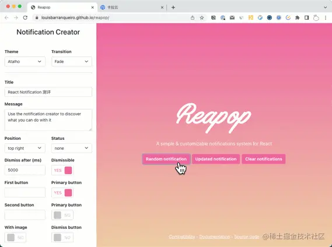Image resolution: width=332 pixels, height=247 pixels.
Task: Close the second browser tab
Action: 162,8
